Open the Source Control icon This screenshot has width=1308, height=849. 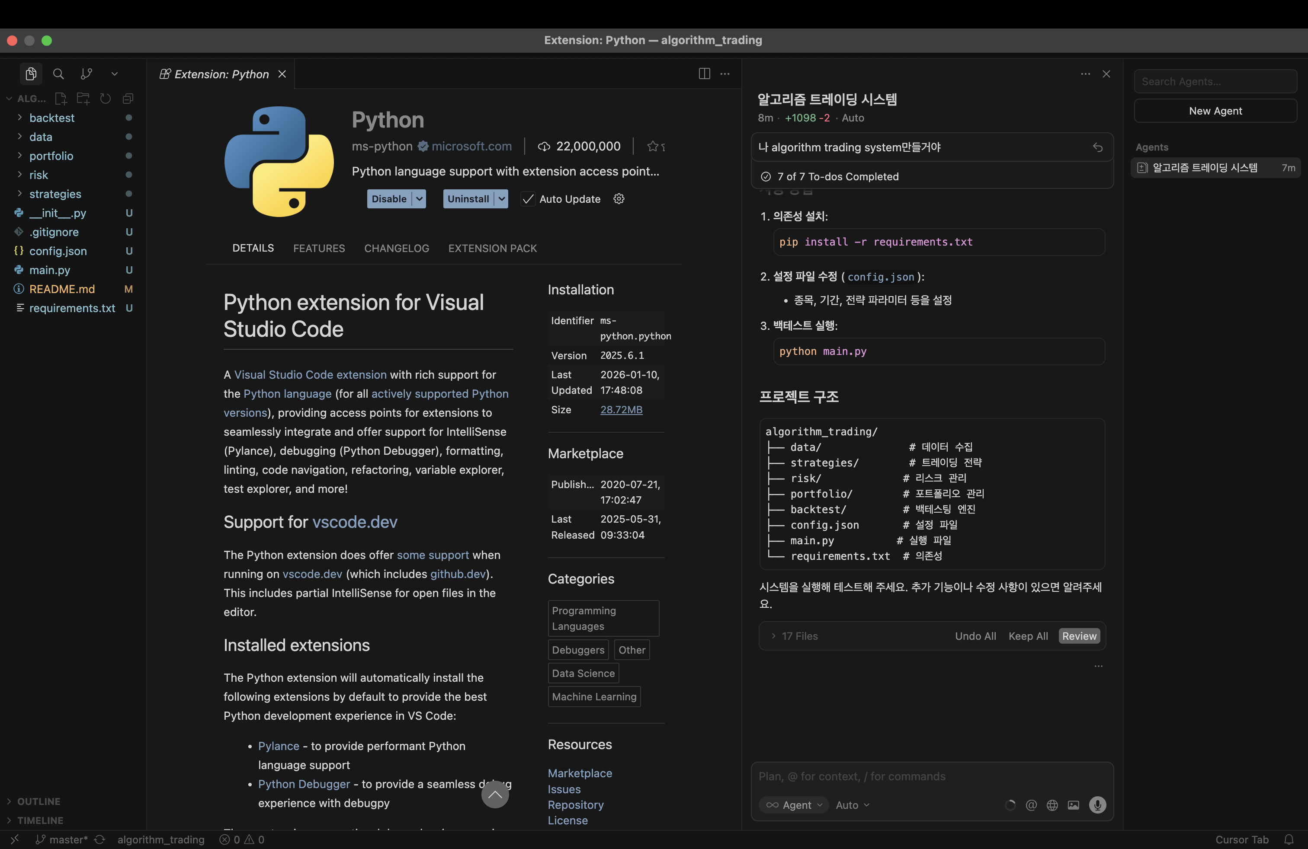(86, 73)
